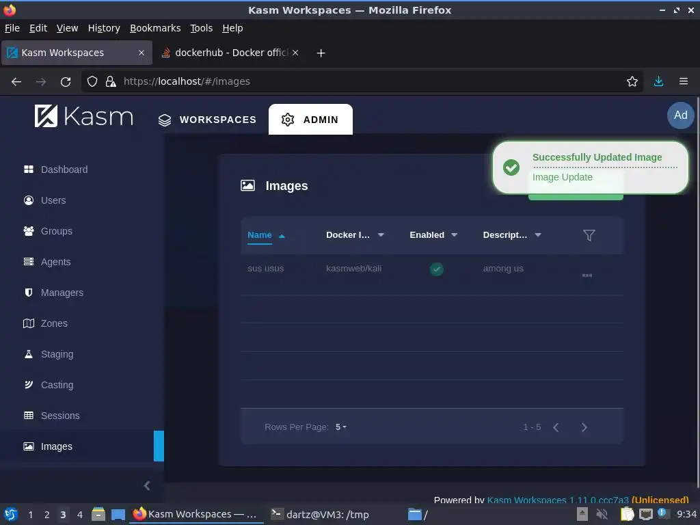The width and height of the screenshot is (700, 525).
Task: Click the tracking protection shield icon
Action: pyautogui.click(x=92, y=82)
